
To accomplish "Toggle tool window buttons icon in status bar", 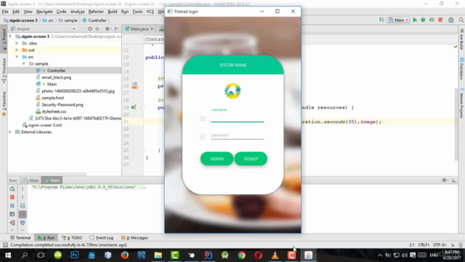I will (x=5, y=245).
